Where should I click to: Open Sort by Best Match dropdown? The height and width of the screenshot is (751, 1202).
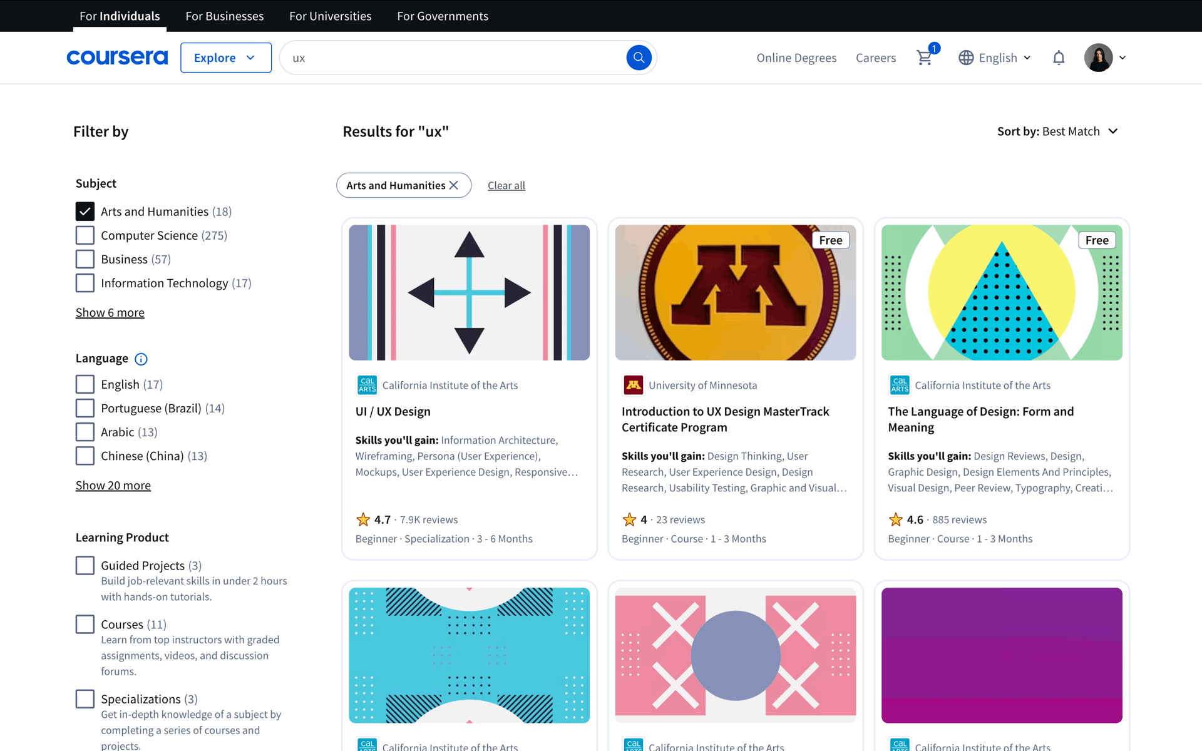pyautogui.click(x=1057, y=131)
